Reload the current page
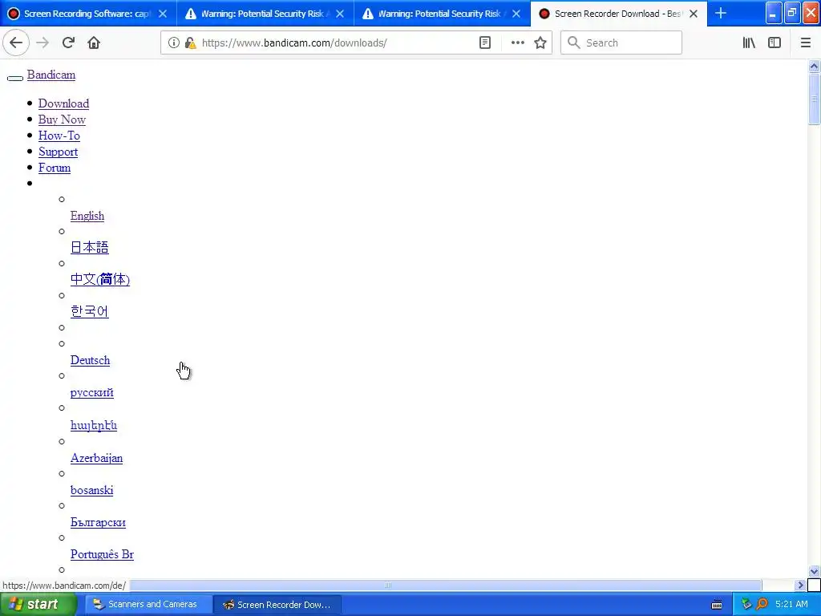 (68, 43)
